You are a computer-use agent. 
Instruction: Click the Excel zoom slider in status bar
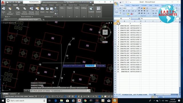[170, 97]
